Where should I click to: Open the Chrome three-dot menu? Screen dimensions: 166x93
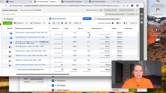click(141, 6)
